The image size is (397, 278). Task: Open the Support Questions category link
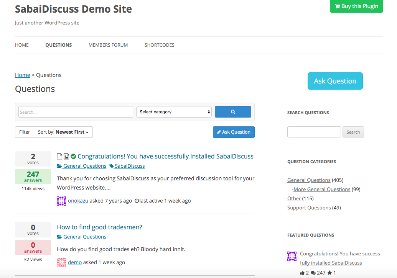(x=309, y=208)
